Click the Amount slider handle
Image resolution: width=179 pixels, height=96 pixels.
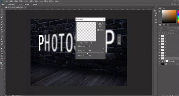coord(104,49)
